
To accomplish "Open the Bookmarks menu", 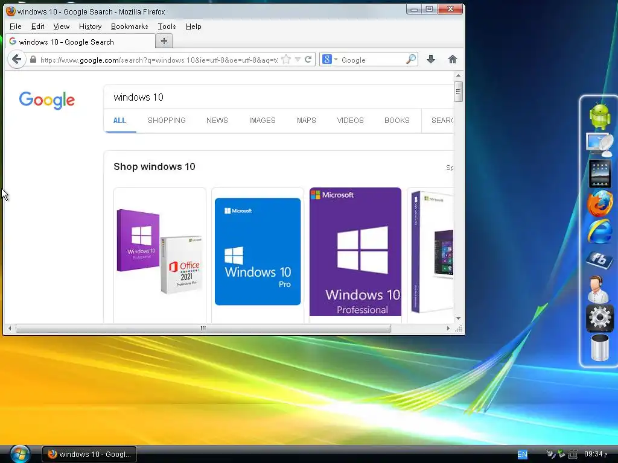I will point(130,27).
